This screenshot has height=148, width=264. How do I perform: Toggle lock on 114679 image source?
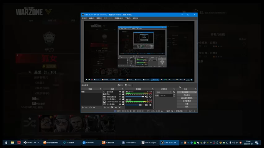click(x=123, y=102)
